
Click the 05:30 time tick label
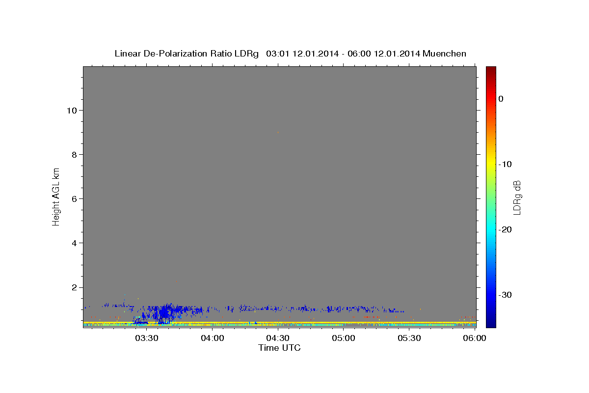409,338
